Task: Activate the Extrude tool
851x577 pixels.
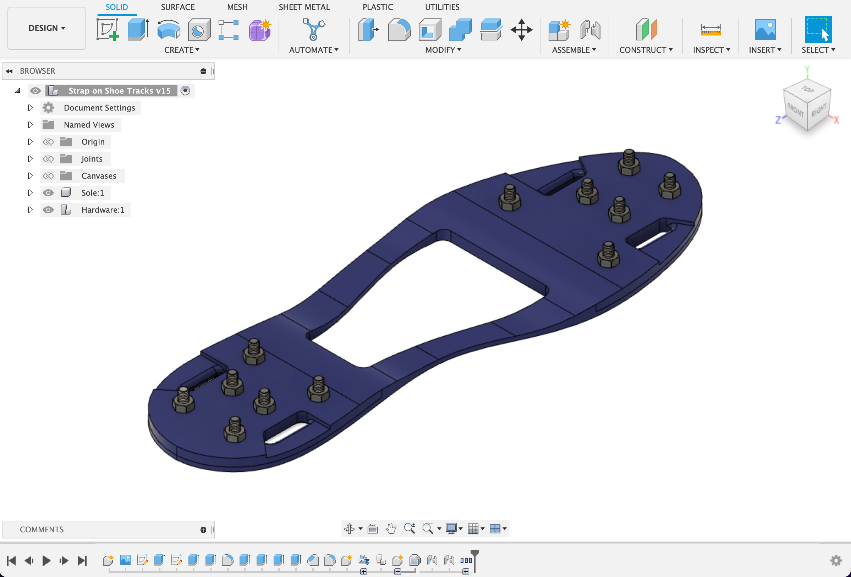Action: 137,30
